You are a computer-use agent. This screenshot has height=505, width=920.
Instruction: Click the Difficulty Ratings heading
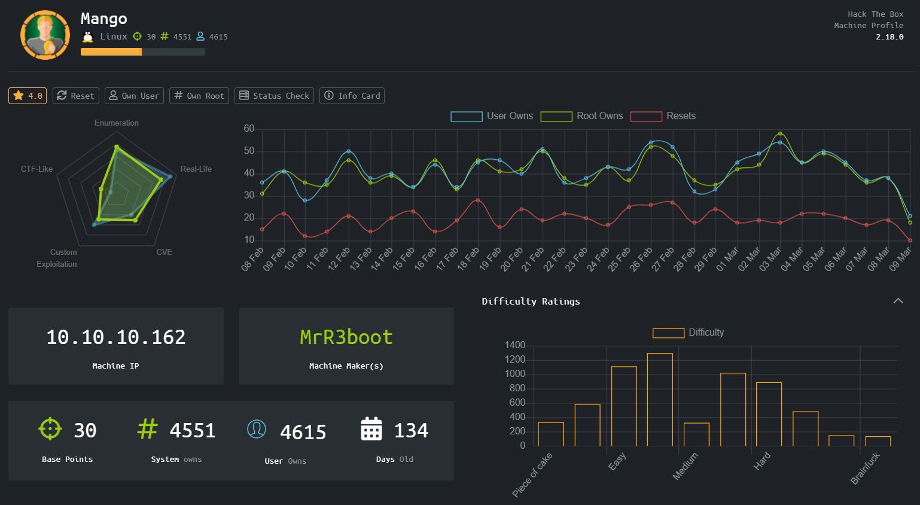pyautogui.click(x=531, y=302)
